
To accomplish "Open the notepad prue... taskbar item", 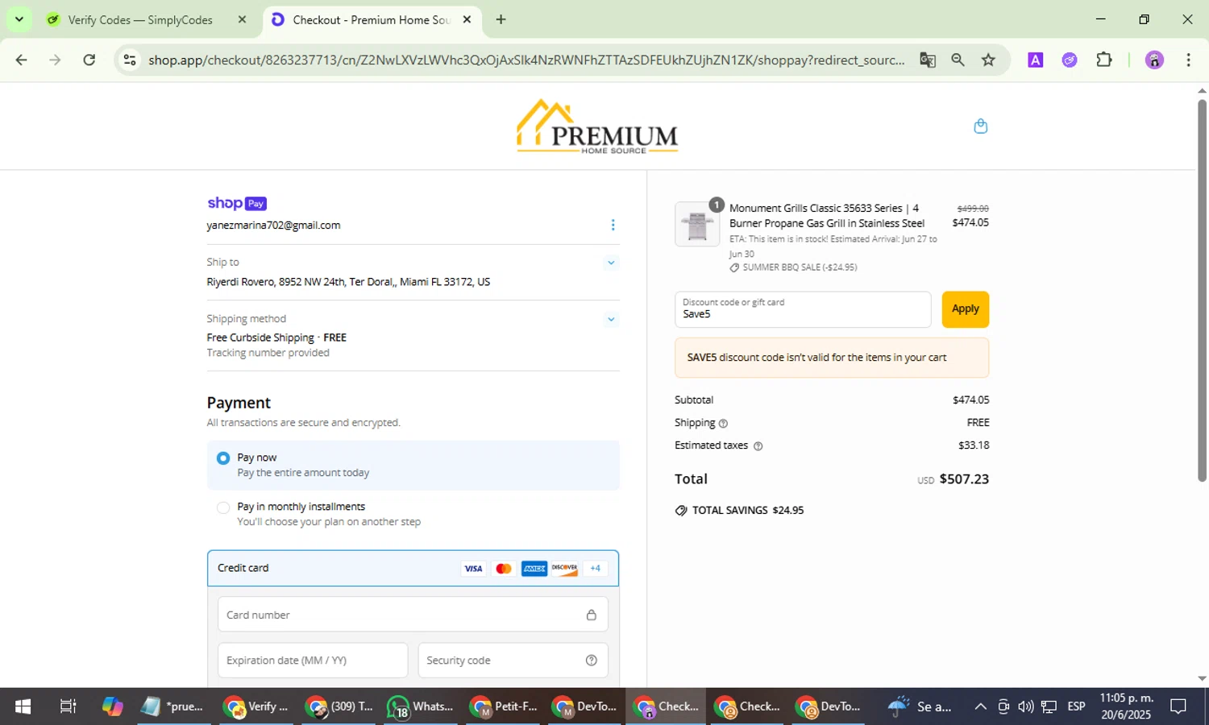I will point(172,706).
